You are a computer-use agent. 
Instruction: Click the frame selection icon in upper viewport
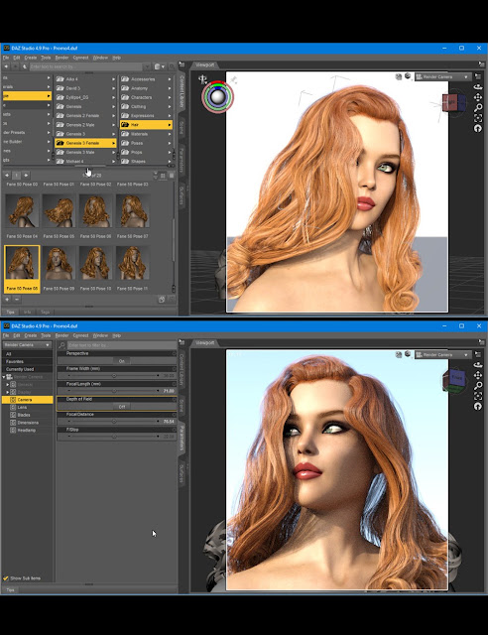pyautogui.click(x=478, y=118)
